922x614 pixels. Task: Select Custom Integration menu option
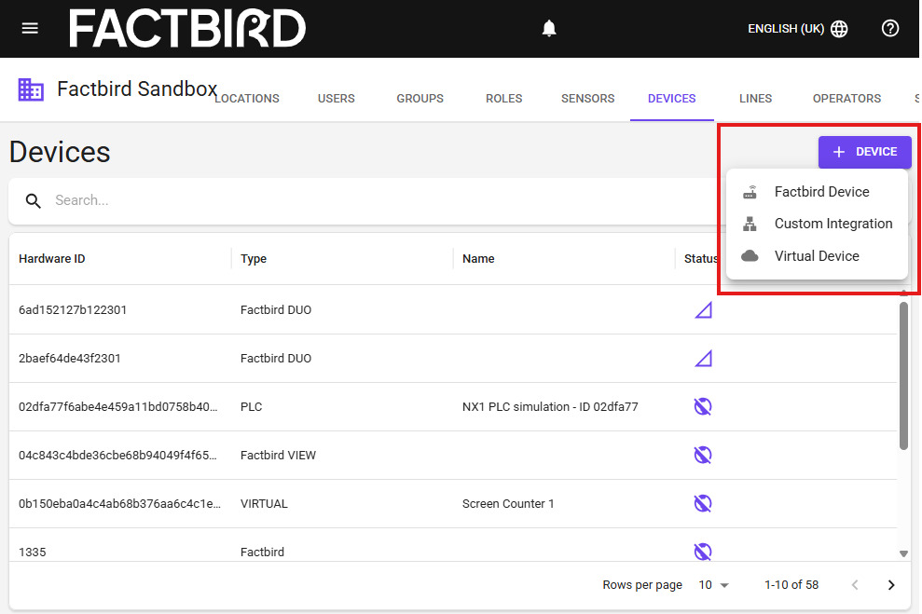(818, 224)
